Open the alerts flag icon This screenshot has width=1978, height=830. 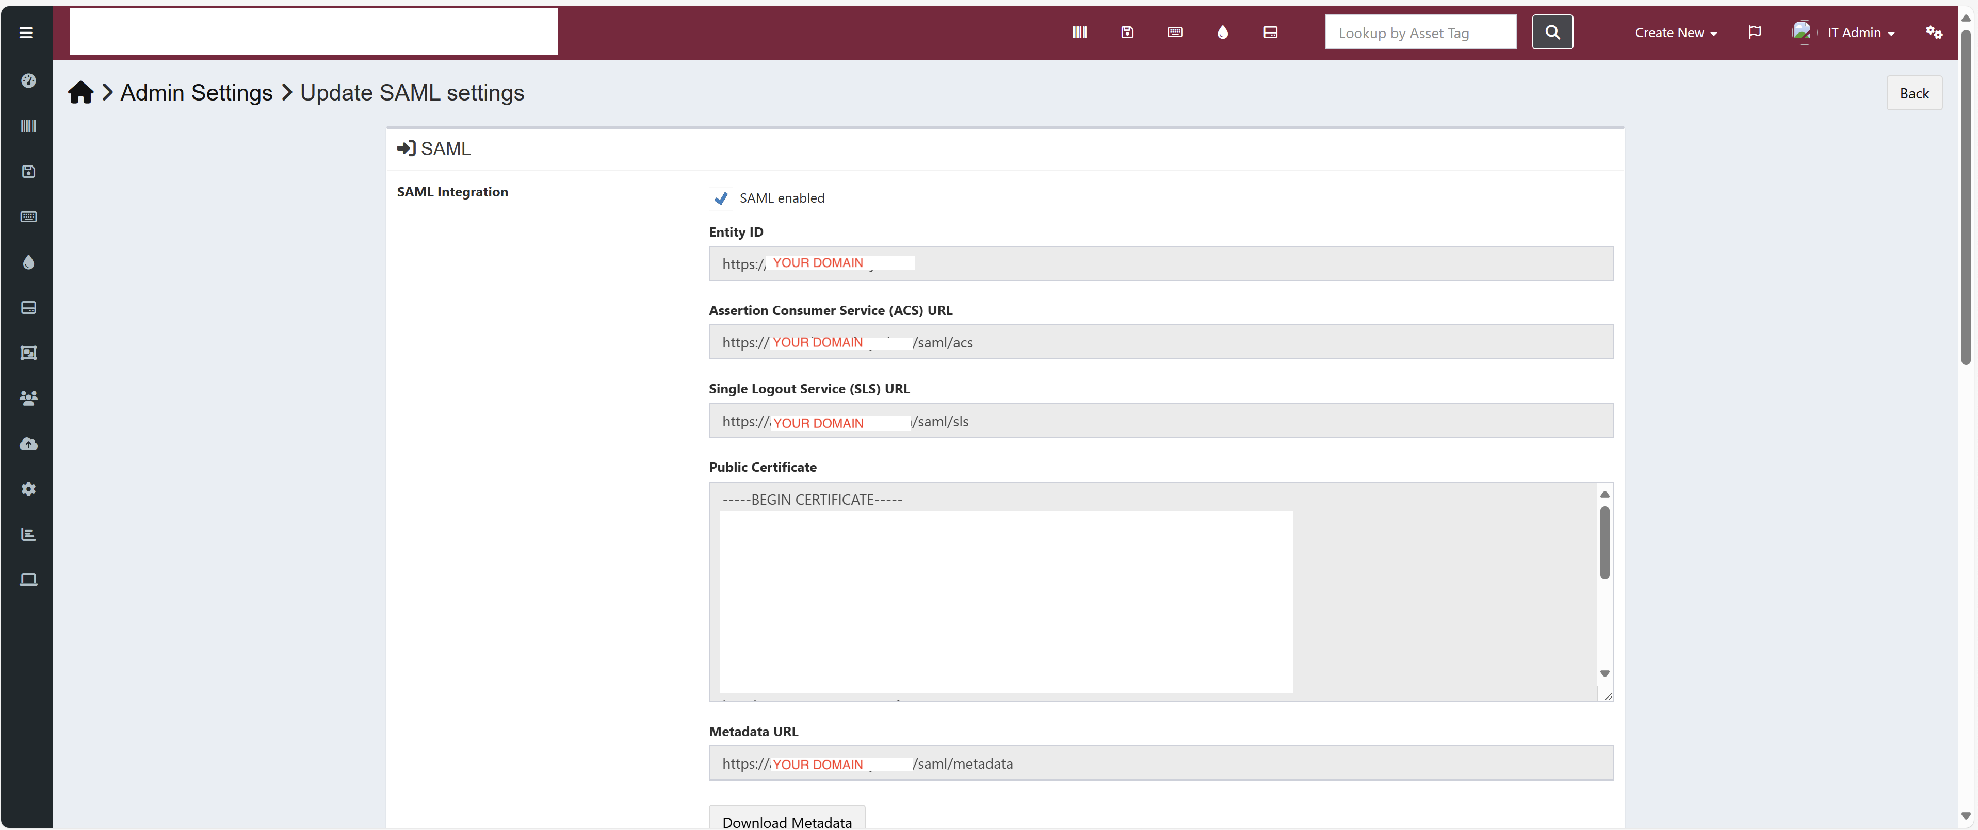1754,32
